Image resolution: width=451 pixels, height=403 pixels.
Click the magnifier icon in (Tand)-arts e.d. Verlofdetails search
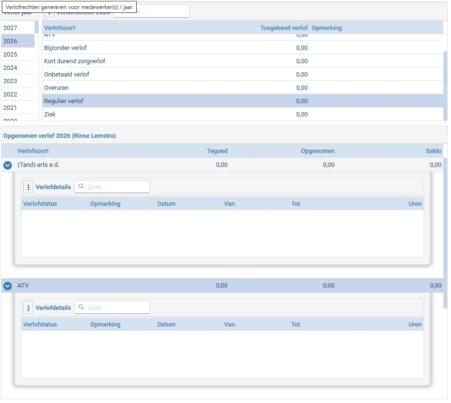tap(81, 187)
